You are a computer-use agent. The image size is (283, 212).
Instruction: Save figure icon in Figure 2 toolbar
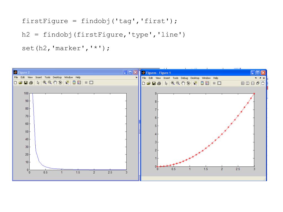[x=26, y=83]
